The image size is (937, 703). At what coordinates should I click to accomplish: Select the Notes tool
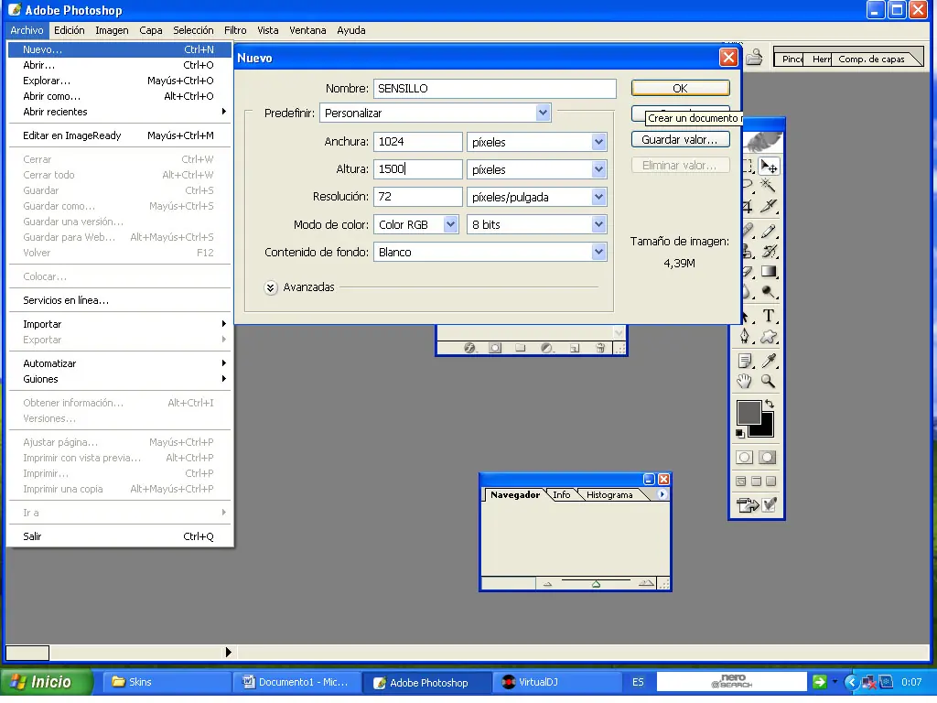(x=745, y=361)
